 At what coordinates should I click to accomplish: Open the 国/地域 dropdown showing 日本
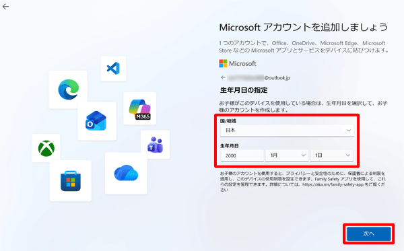pyautogui.click(x=287, y=131)
